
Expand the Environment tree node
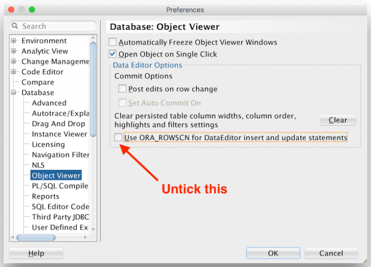pos(14,41)
